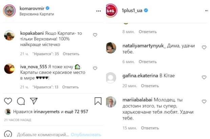Viewport: 210px width, 139px height.
Task: Open emoji picker next to comment field
Action: pyautogui.click(x=8, y=134)
